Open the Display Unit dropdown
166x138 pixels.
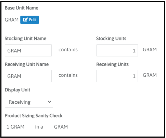(x=29, y=102)
